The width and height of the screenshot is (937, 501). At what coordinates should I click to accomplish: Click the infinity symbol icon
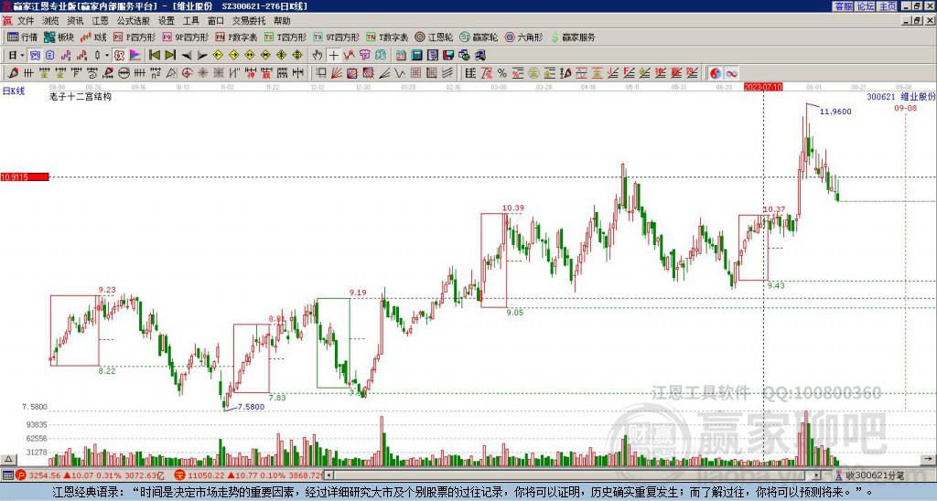[731, 73]
